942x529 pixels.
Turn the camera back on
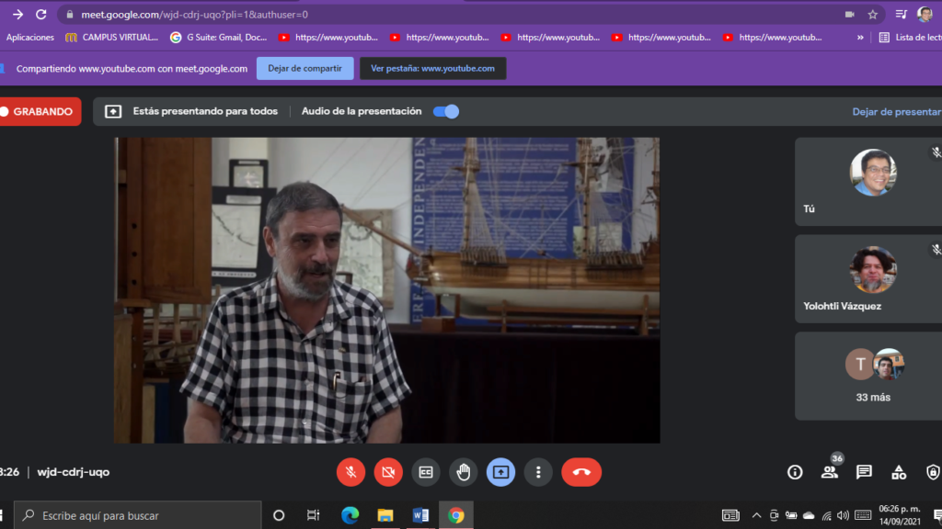pos(388,472)
